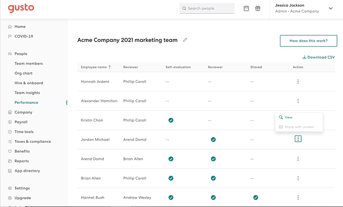
Task: Select Performance in sidebar
Action: point(26,102)
